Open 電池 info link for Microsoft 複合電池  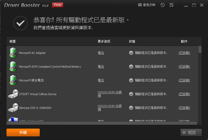pos(101,80)
